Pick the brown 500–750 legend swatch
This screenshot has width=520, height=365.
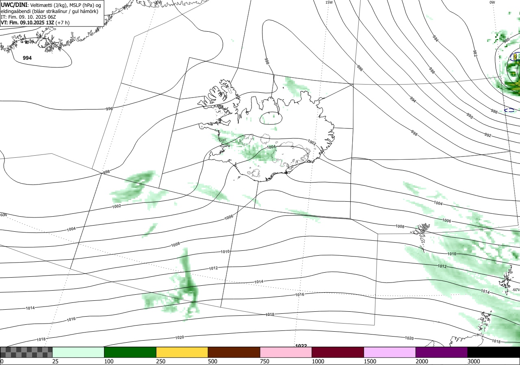[x=234, y=352]
